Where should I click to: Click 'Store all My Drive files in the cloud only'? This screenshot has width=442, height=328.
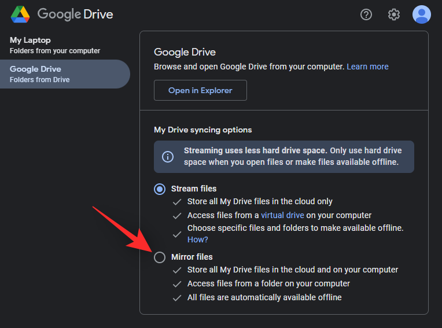[x=260, y=201]
